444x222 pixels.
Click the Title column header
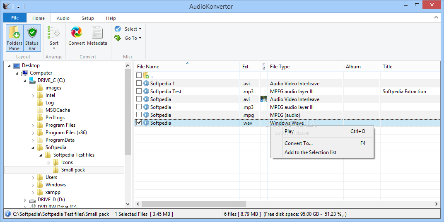410,67
